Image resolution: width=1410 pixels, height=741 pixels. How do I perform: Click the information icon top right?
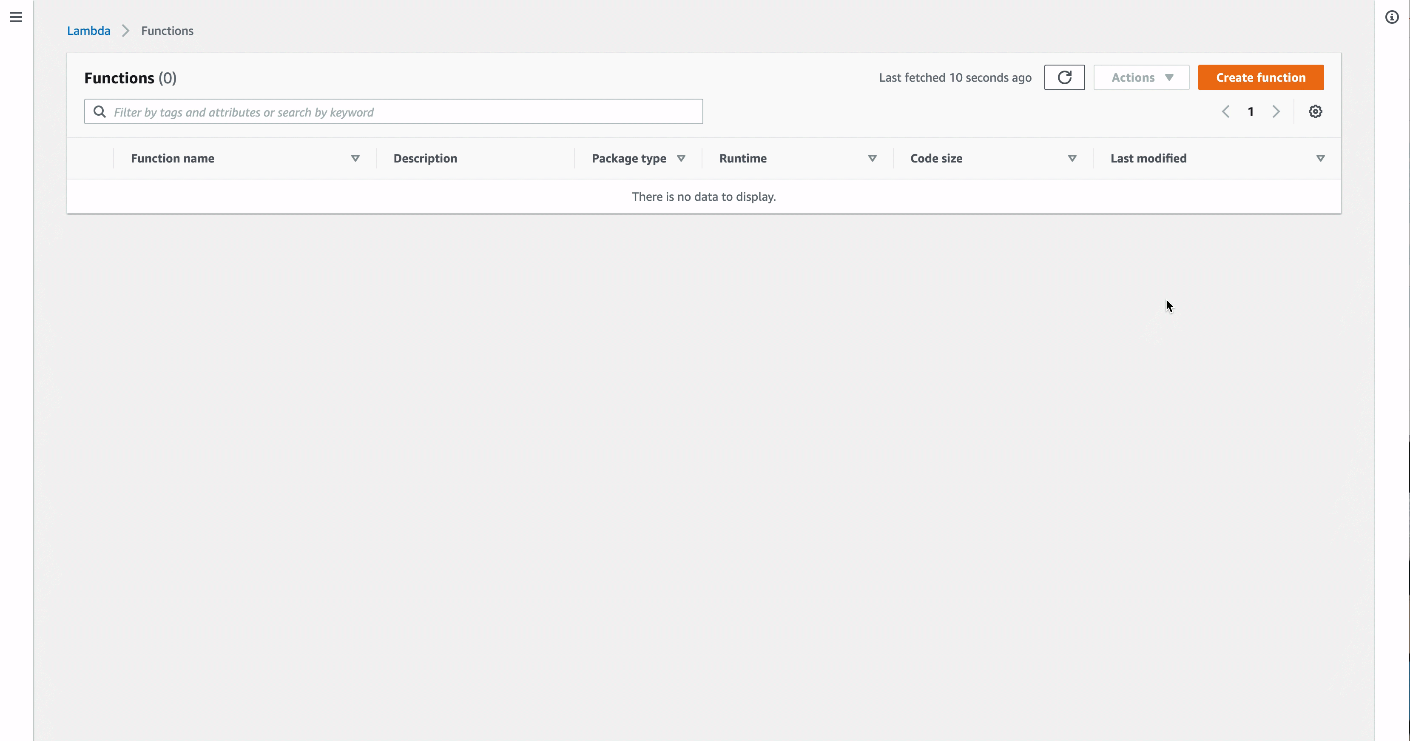click(x=1392, y=17)
